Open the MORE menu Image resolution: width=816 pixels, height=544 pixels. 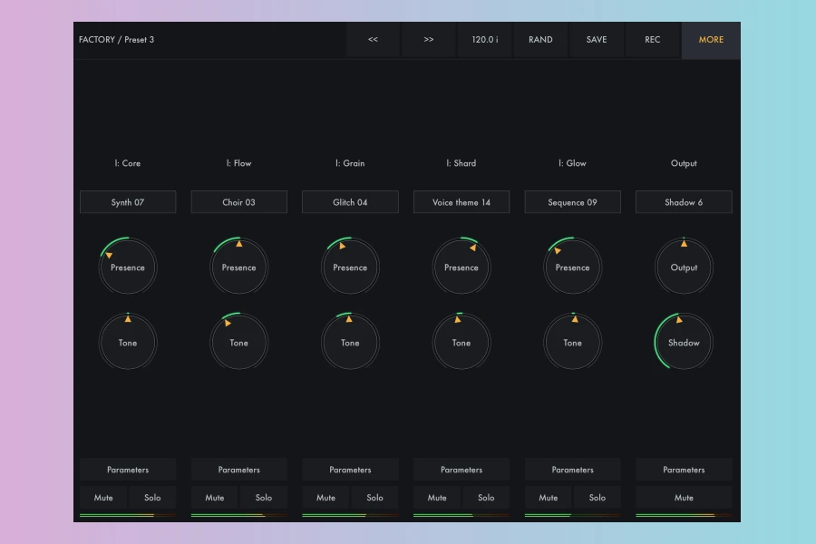coord(711,40)
